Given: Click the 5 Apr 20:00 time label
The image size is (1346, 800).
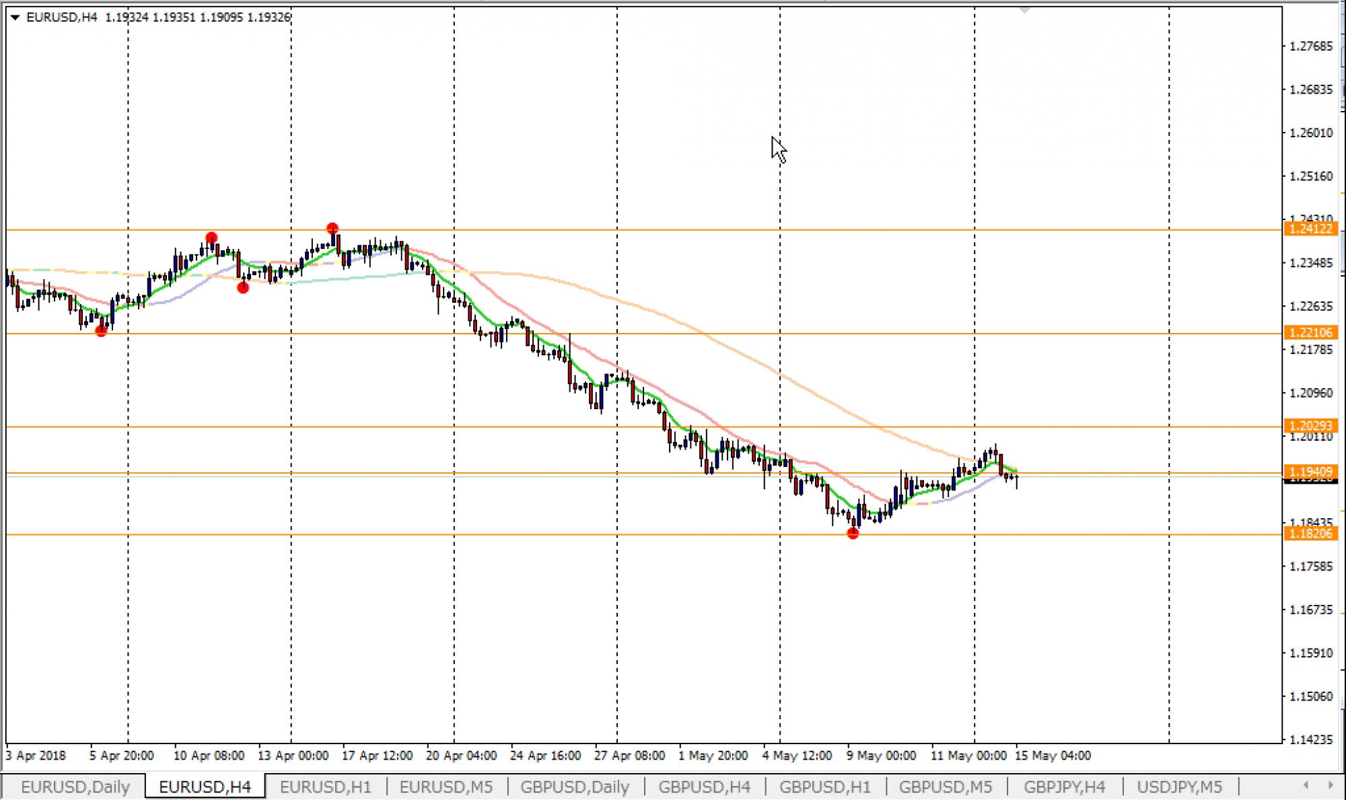Looking at the screenshot, I should coord(122,756).
